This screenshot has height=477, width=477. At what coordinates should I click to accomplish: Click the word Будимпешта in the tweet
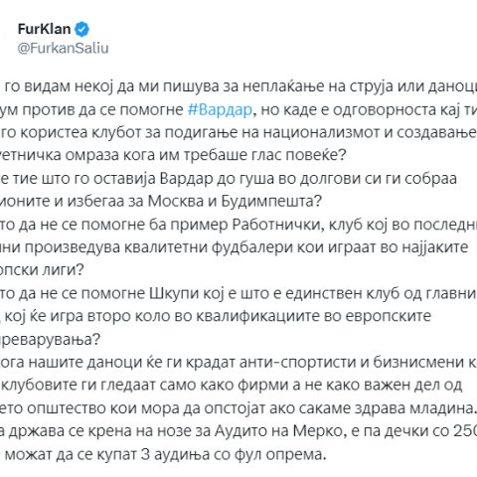pos(267,202)
